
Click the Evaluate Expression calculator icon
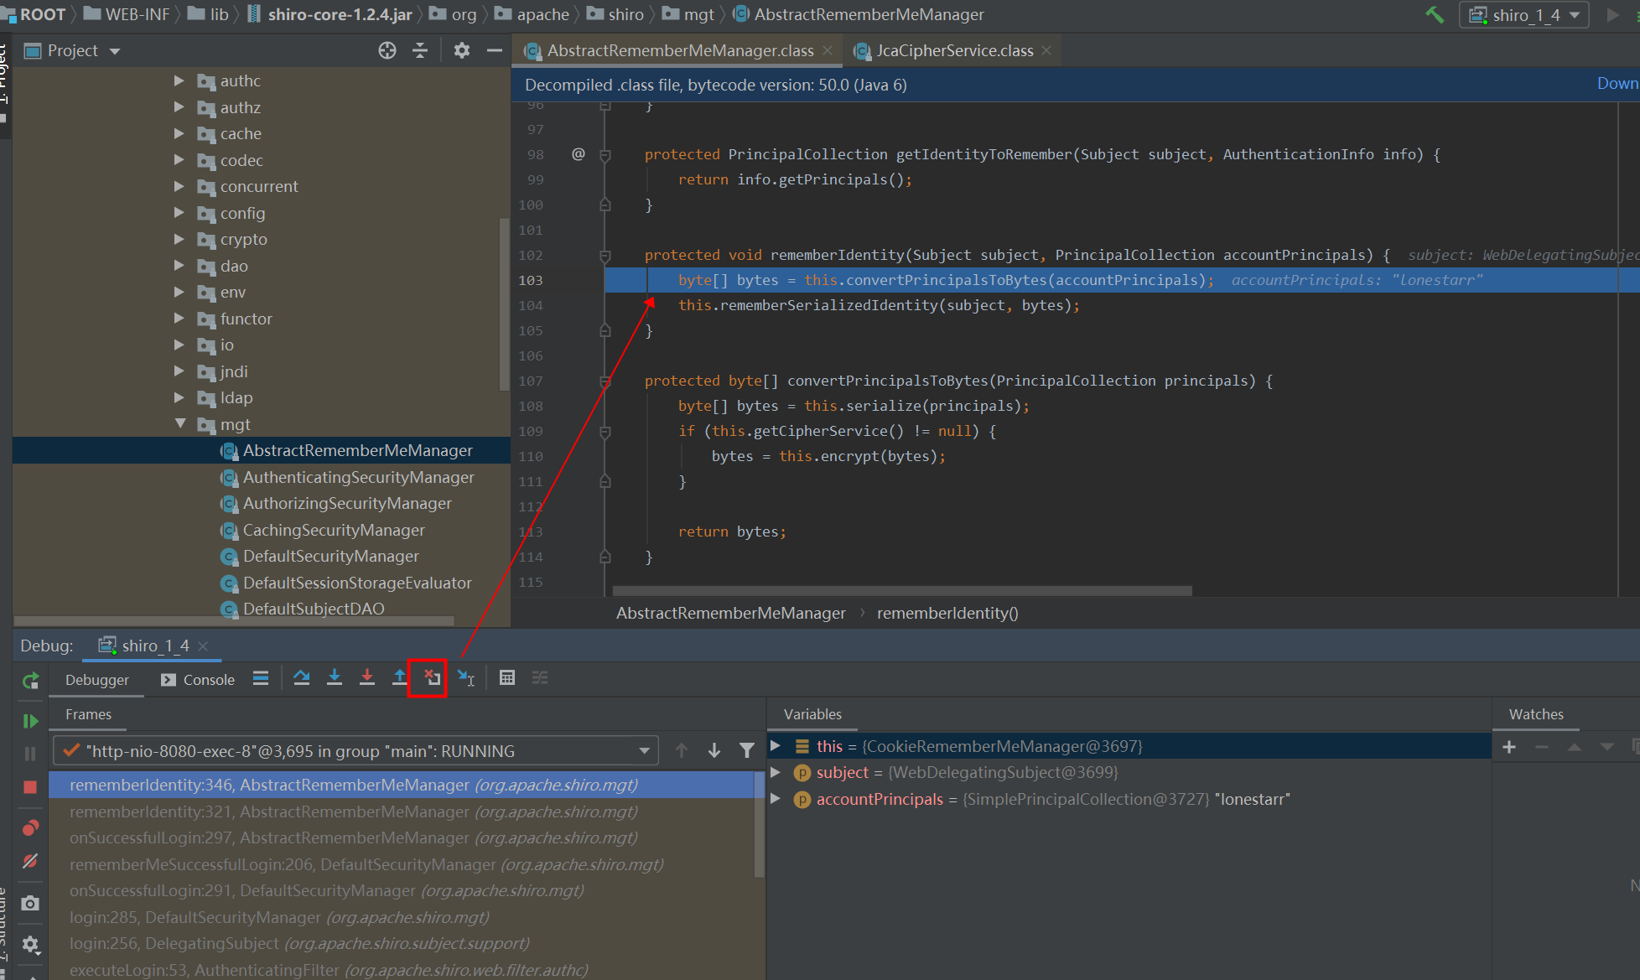(x=507, y=678)
